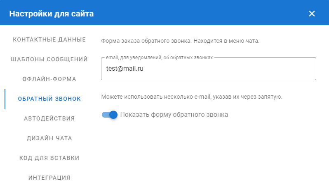This screenshot has height=183, width=329.
Task: Select the Офлайн-форма tab
Action: tap(49, 79)
